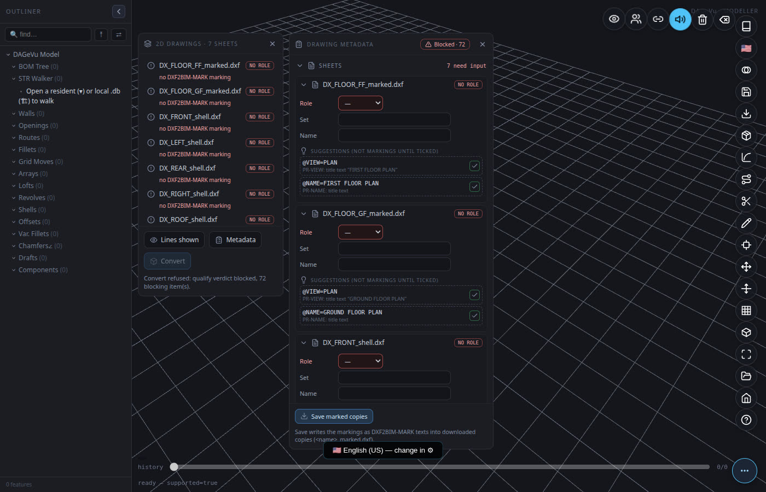766x492 pixels.
Task: Click the trash delete icon in top toolbar
Action: click(703, 20)
